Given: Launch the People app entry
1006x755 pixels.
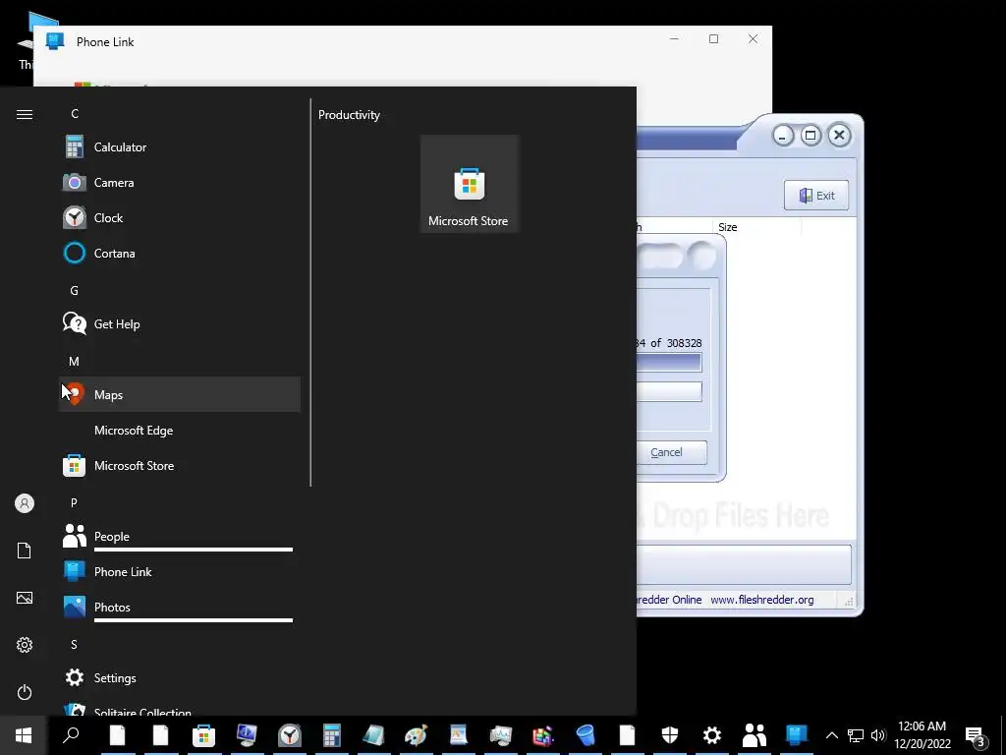Looking at the screenshot, I should (x=179, y=536).
